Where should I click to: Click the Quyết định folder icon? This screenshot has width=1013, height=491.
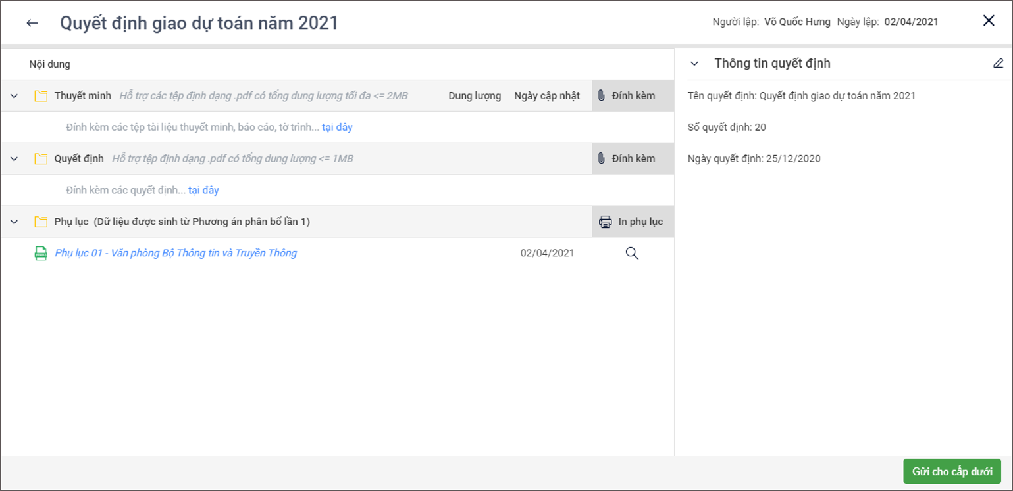(41, 159)
